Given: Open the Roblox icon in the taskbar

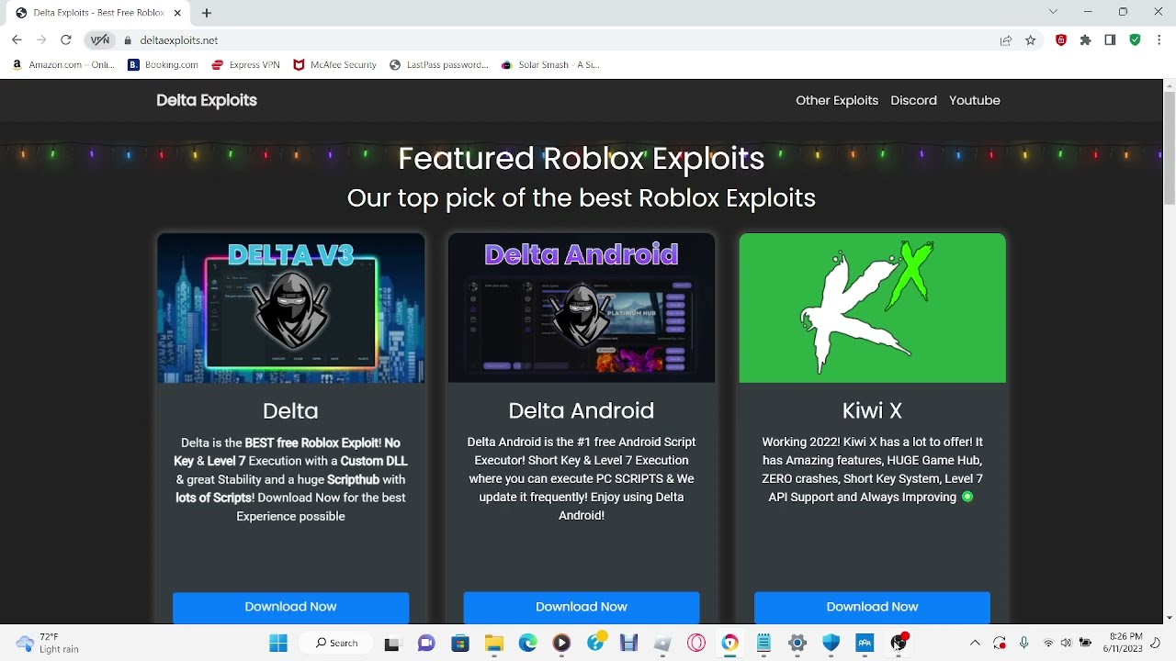Looking at the screenshot, I should tap(662, 643).
